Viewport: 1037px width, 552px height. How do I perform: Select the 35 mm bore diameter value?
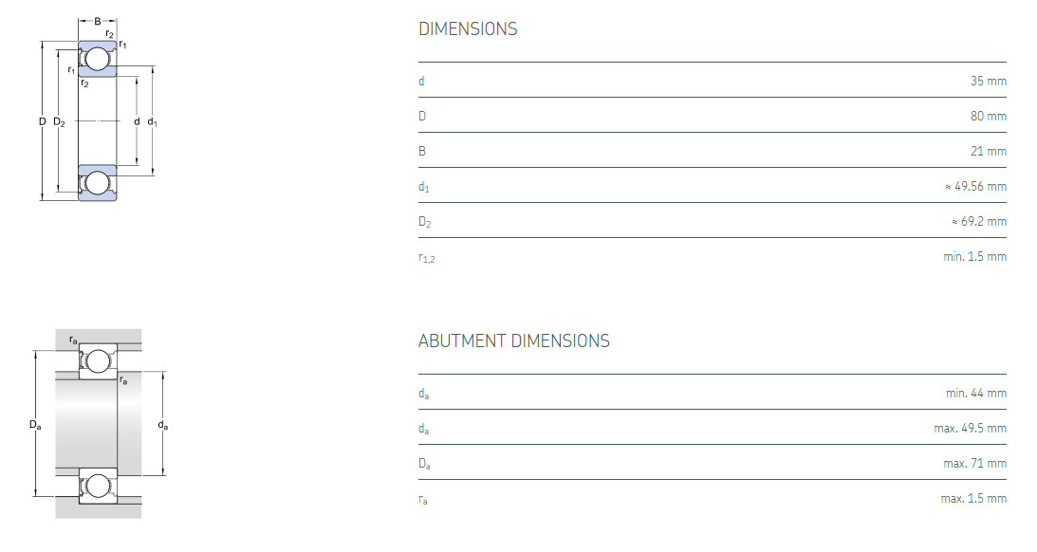click(988, 82)
